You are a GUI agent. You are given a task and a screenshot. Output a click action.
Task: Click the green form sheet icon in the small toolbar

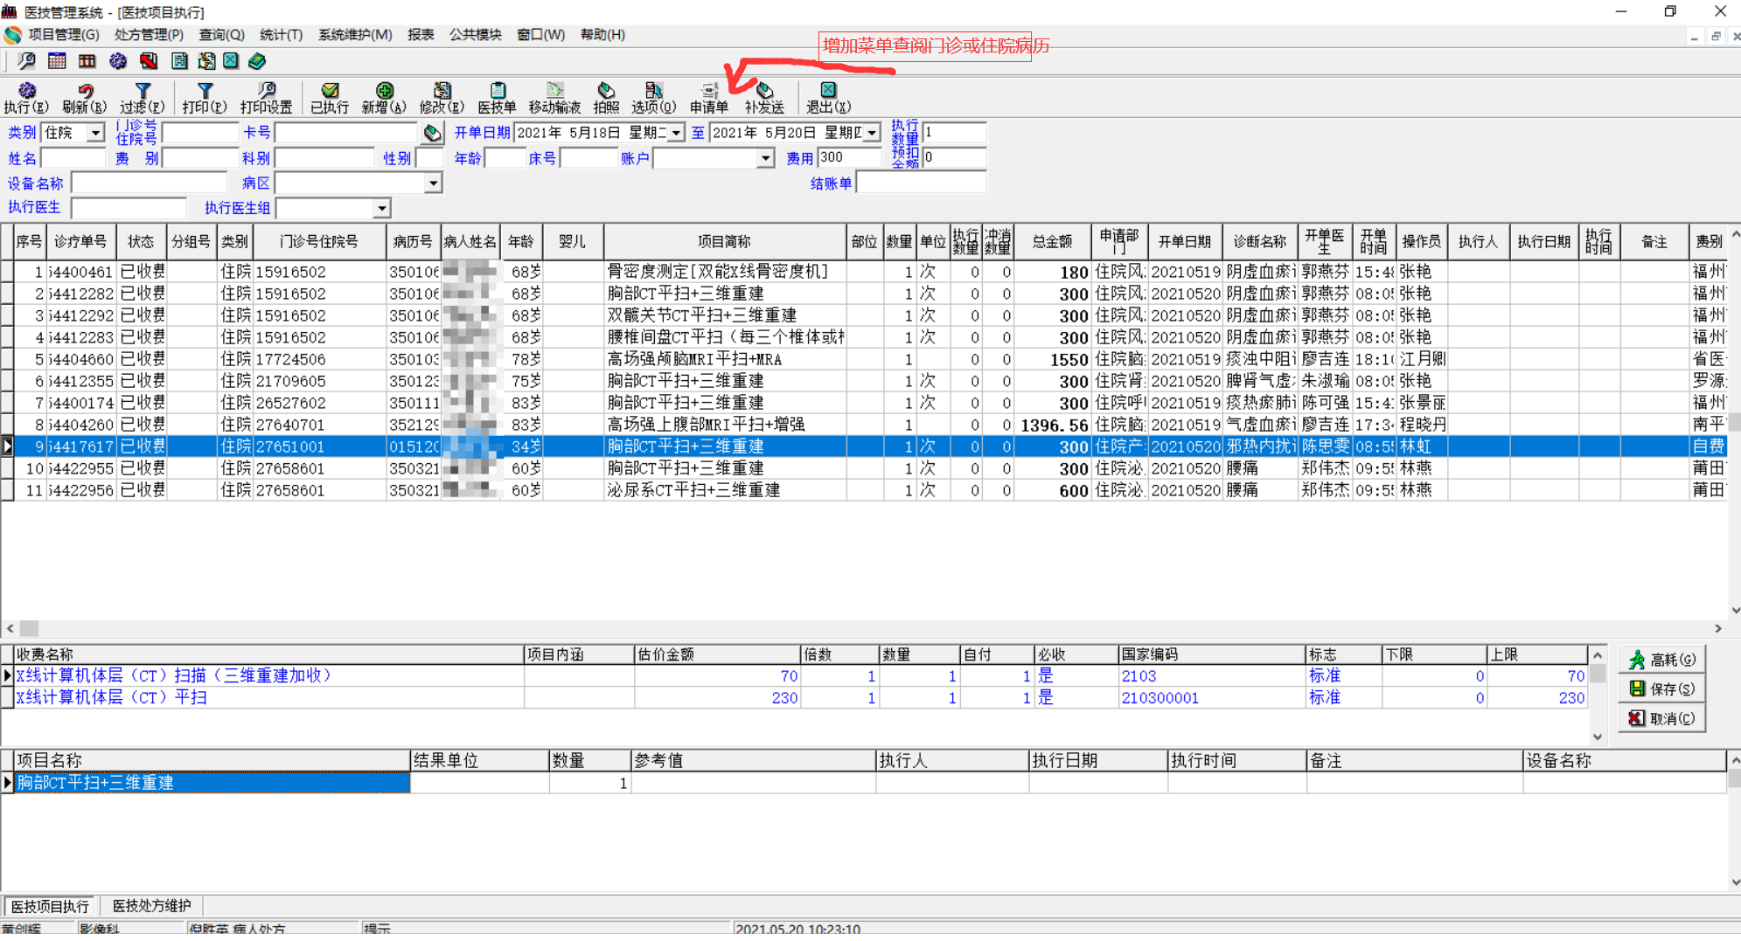(x=179, y=61)
